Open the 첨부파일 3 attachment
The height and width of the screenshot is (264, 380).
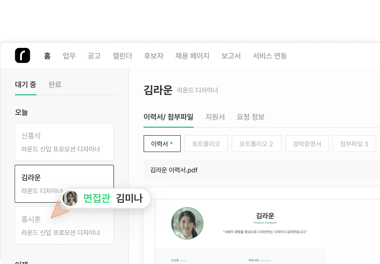point(354,144)
